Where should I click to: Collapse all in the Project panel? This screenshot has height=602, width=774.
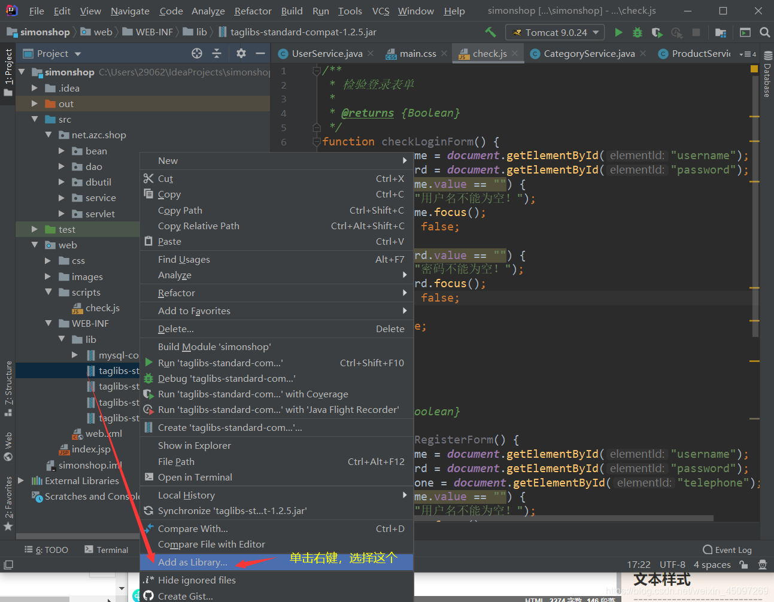point(217,53)
